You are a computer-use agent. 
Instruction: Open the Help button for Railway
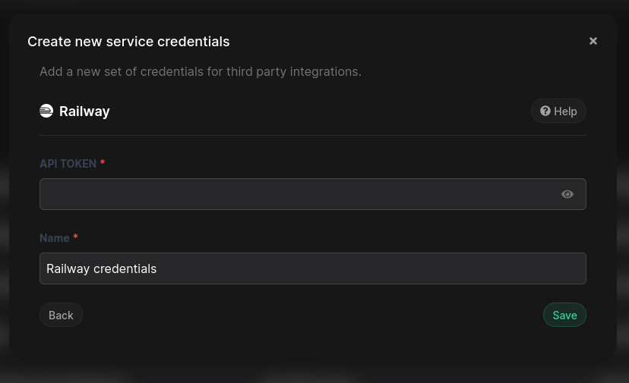[x=558, y=111]
